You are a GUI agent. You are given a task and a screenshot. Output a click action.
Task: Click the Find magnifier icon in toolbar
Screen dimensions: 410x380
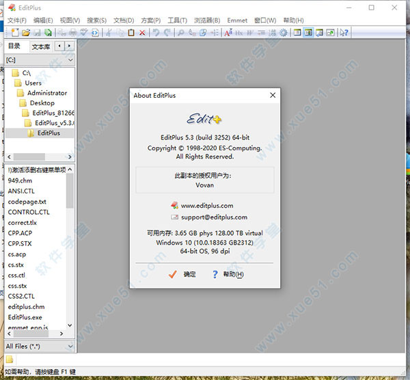180,32
